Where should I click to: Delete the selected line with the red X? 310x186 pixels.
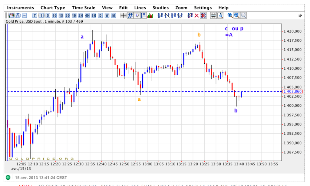tap(196, 15)
